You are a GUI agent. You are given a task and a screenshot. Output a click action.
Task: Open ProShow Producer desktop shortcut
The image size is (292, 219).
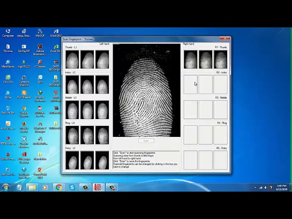pos(24,173)
